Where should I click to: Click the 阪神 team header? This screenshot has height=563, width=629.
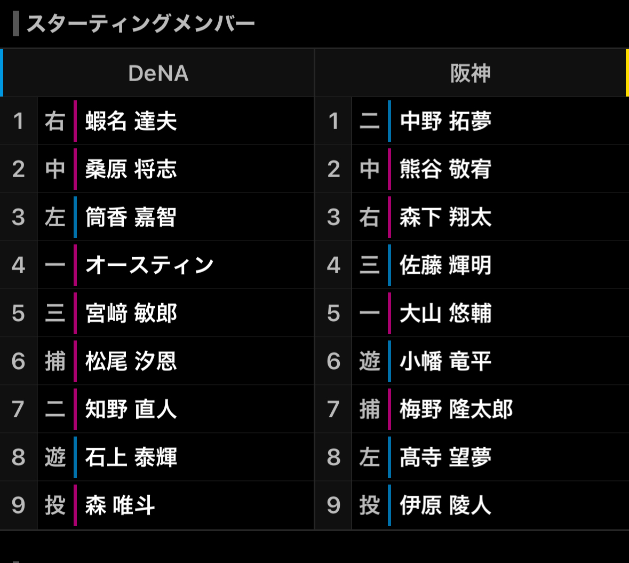pos(470,73)
